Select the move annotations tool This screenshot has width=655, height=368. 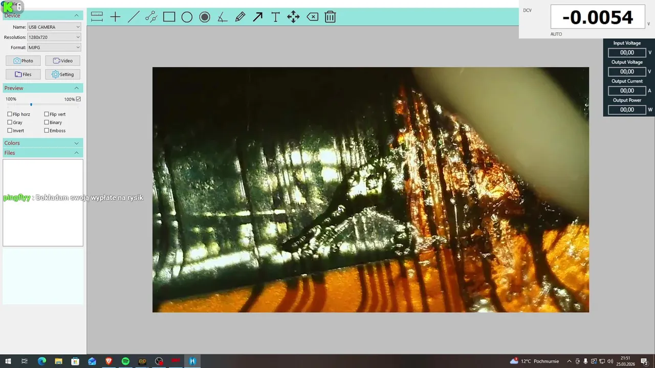(293, 17)
